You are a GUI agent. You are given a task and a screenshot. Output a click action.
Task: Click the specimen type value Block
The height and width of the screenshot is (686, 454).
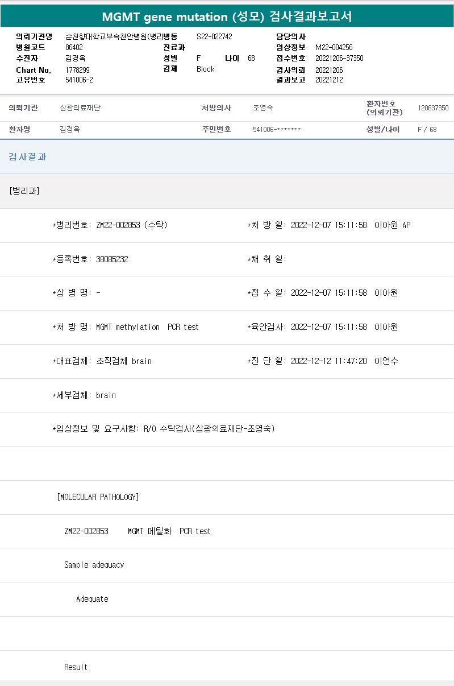(205, 69)
